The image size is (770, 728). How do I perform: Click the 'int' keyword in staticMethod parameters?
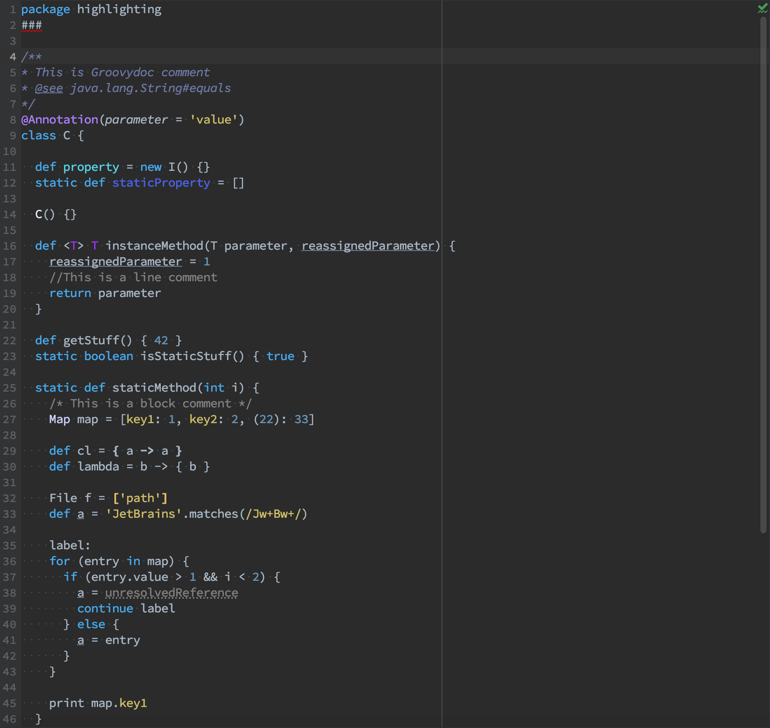tap(214, 388)
